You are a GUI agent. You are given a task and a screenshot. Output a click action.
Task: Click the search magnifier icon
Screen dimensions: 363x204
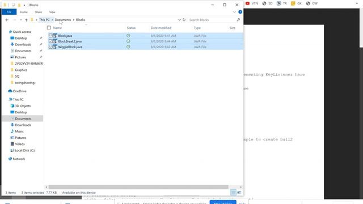238,20
